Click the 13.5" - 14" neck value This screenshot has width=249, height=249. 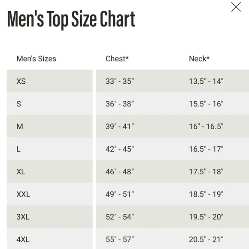206,81
